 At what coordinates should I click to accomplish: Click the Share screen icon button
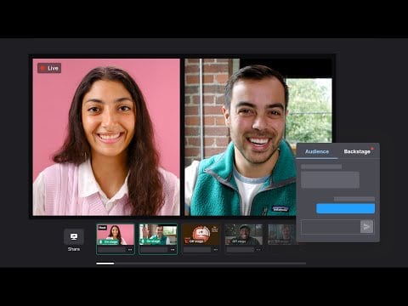click(x=74, y=236)
